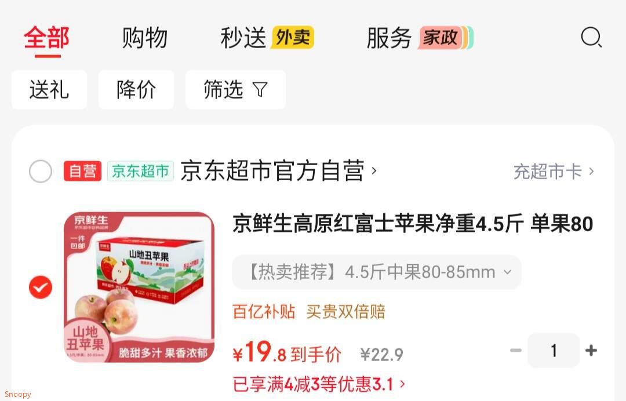Click the quantity field showing 1
The width and height of the screenshot is (626, 401).
[554, 351]
